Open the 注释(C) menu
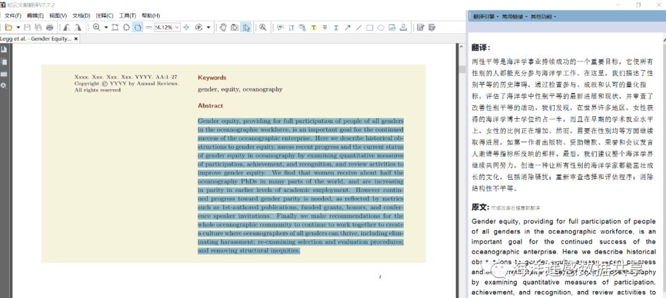Image resolution: width=666 pixels, height=298 pixels. point(104,15)
